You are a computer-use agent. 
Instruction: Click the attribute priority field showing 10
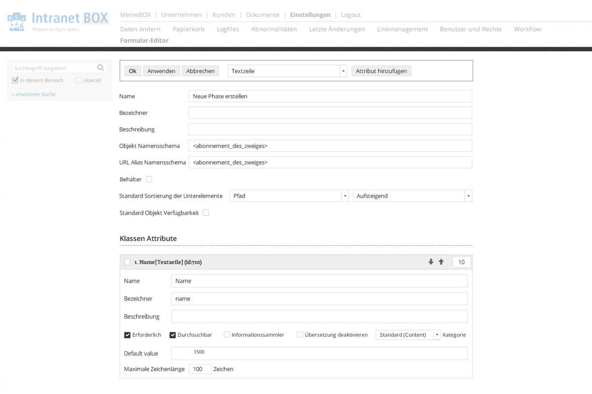462,262
